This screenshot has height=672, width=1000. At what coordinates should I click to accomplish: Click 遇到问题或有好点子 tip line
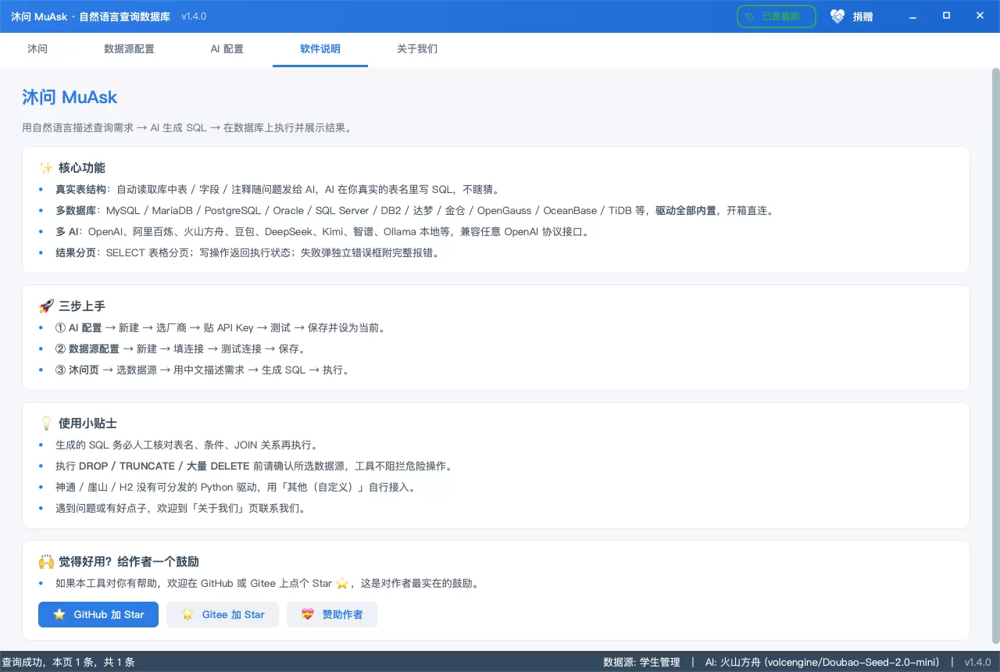pos(180,508)
